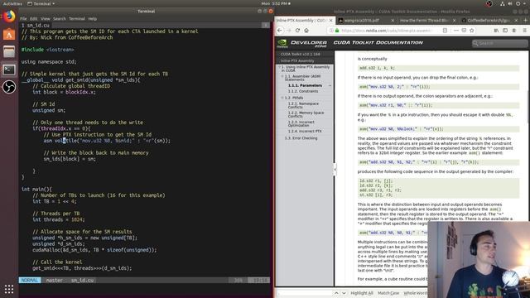Image resolution: width=530 pixels, height=298 pixels.
Task: Open page actions three-dot menu
Action: tap(456, 31)
